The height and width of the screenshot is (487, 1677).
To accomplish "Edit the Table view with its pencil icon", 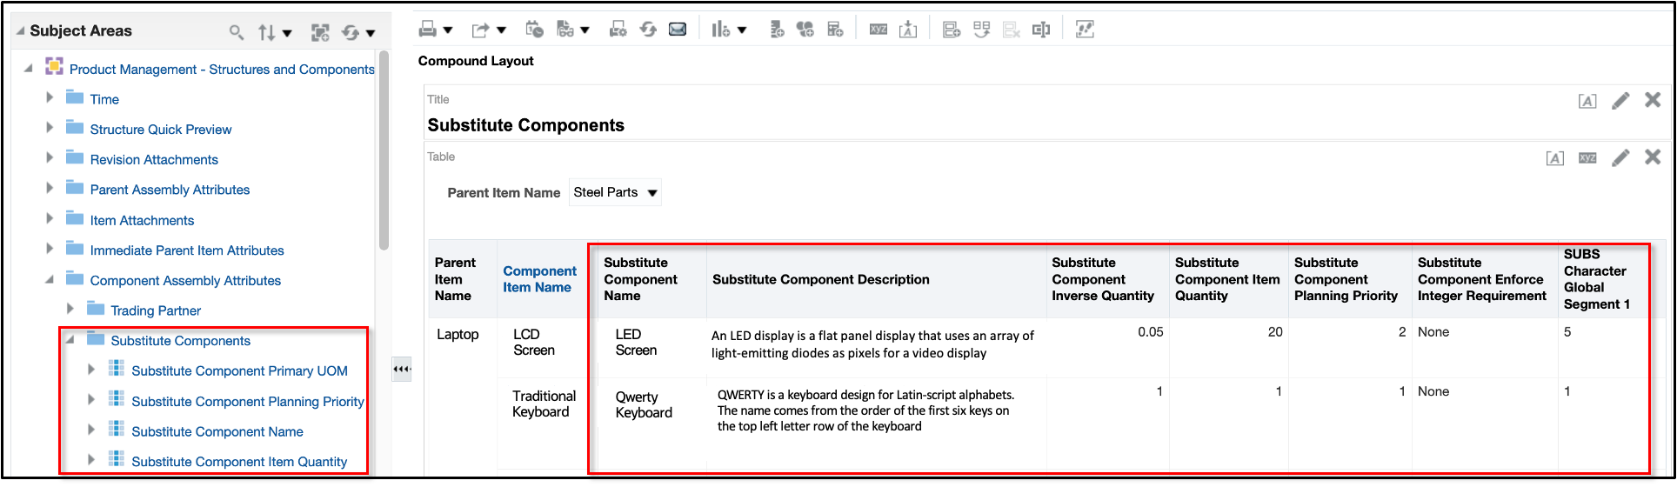I will (x=1620, y=157).
